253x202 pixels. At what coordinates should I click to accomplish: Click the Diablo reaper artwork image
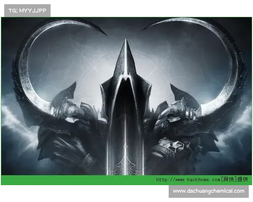point(126,96)
